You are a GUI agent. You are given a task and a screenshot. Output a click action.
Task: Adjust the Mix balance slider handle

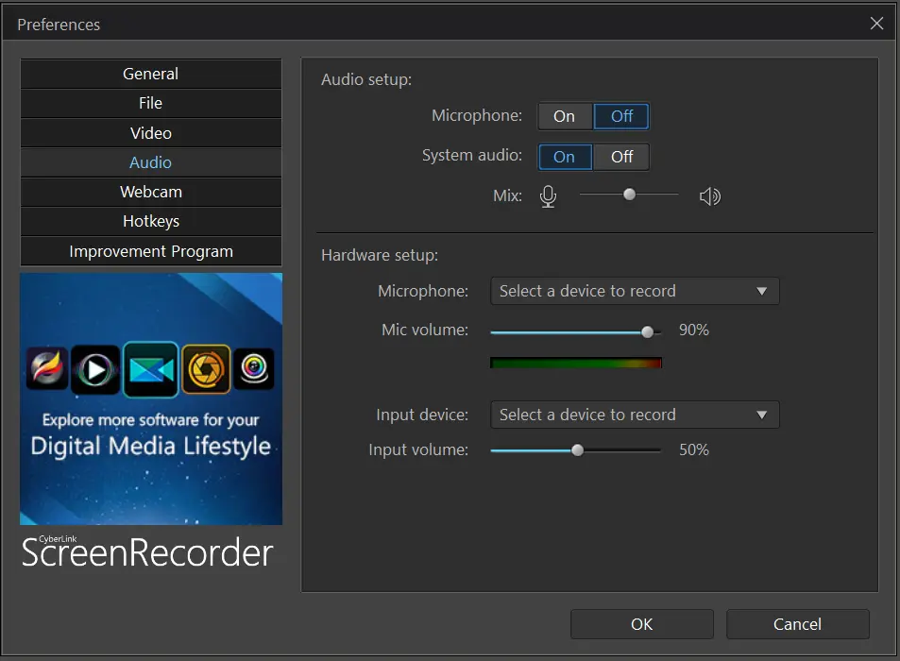coord(629,195)
